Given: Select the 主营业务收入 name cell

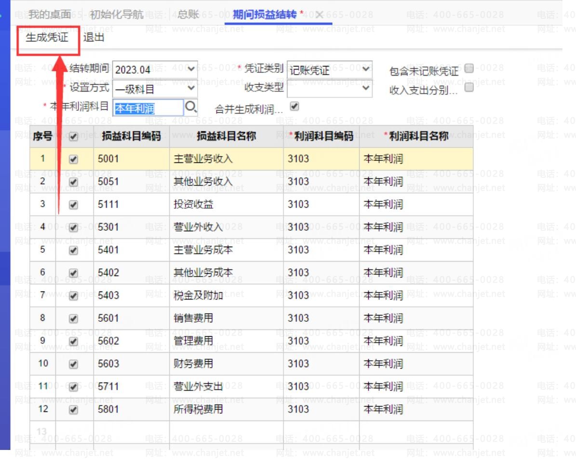Looking at the screenshot, I should (226, 159).
